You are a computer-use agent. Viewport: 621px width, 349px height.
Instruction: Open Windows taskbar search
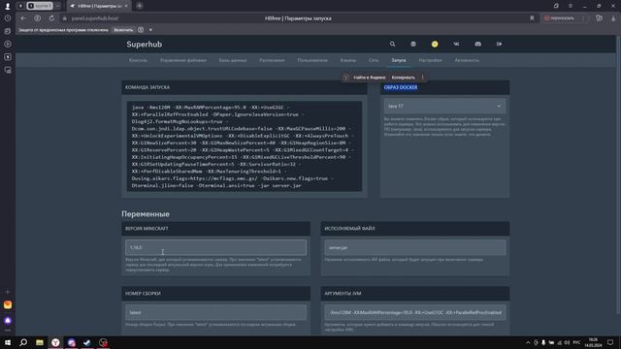click(23, 342)
